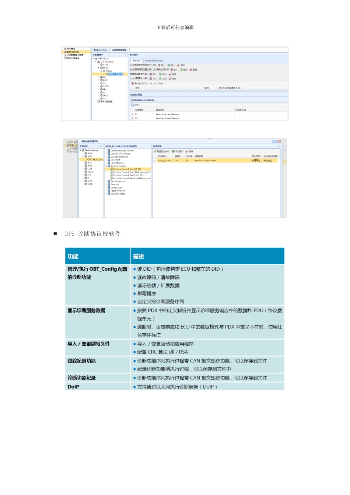The width and height of the screenshot is (350, 495).
Task: Expand the Control DTC Setting folder
Action: [x=106, y=154]
